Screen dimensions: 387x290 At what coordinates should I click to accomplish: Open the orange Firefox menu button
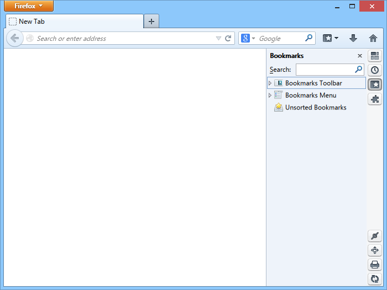pyautogui.click(x=29, y=6)
